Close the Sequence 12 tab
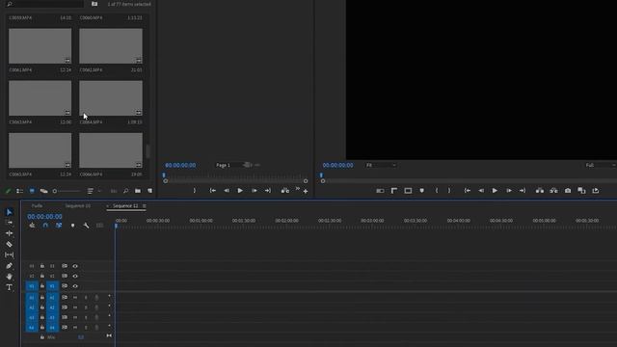 coord(108,205)
